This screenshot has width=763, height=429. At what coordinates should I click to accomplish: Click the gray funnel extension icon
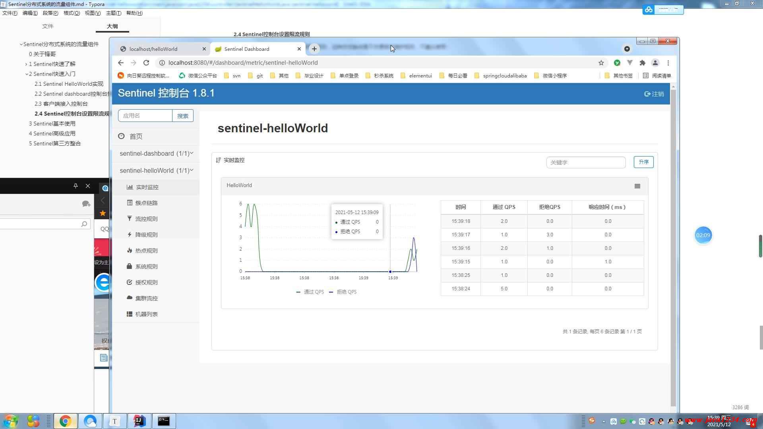tap(630, 63)
